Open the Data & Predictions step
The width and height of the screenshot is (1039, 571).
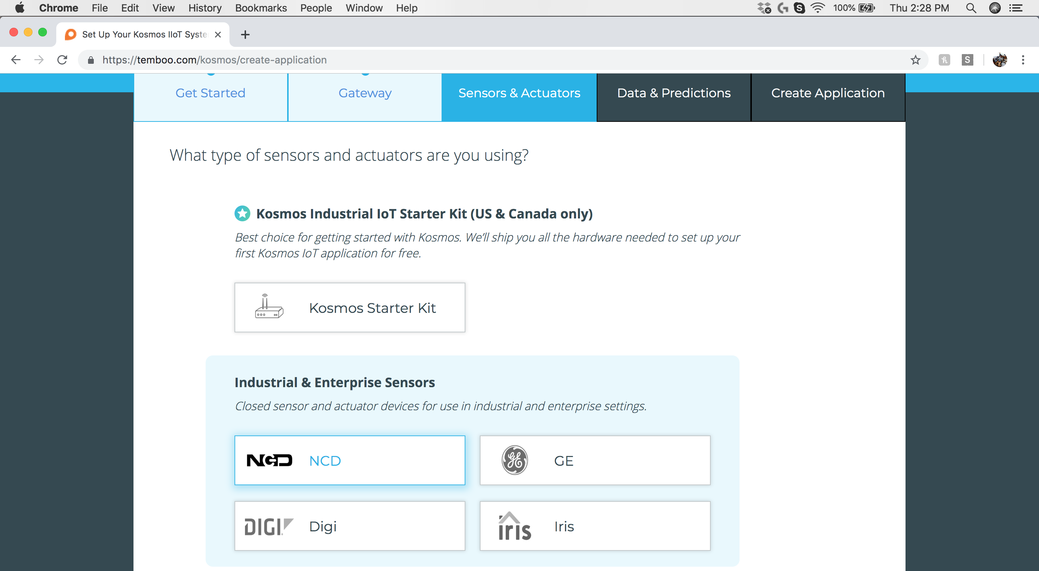674,97
